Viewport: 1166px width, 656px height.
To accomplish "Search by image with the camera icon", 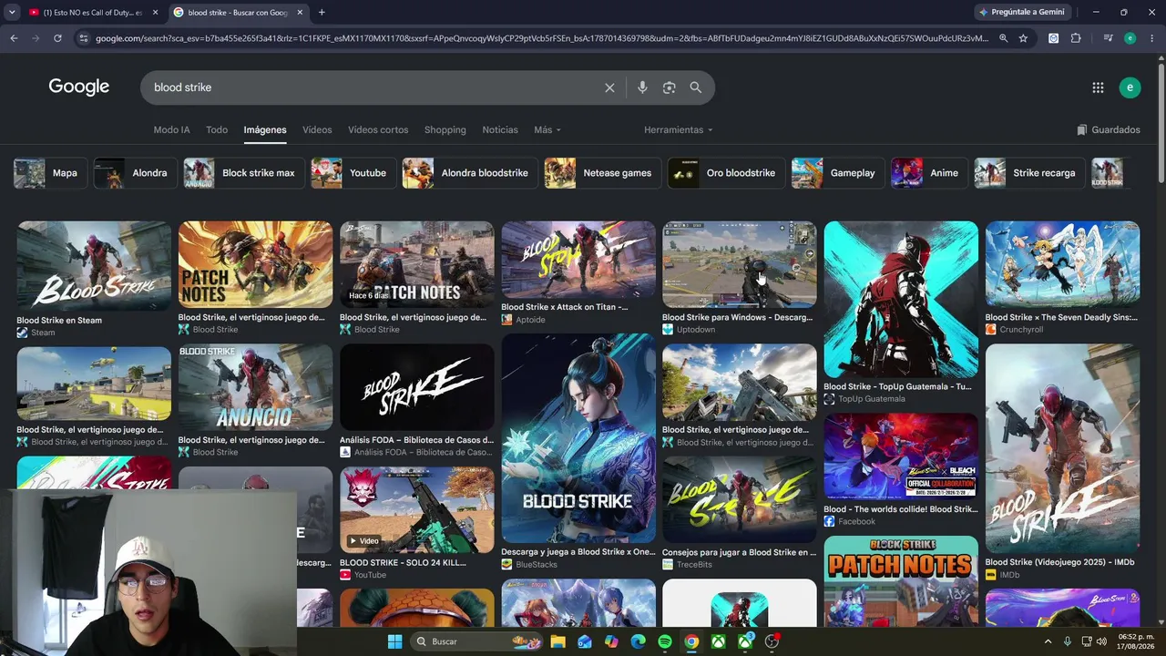I will 670,87.
